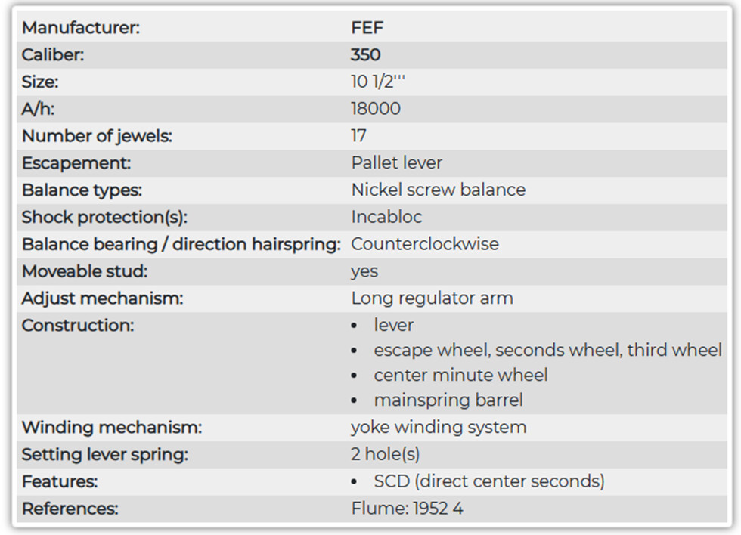Click SCD (direct center seconds) feature
The image size is (741, 535).
tap(489, 481)
